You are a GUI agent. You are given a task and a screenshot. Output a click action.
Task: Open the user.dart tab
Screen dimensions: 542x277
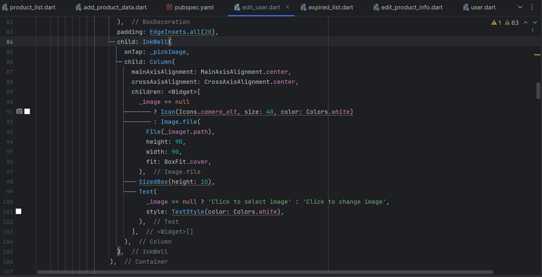(x=479, y=7)
